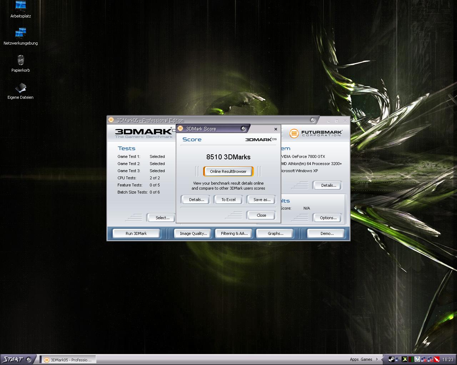Click the green X tray icon

(x=405, y=359)
